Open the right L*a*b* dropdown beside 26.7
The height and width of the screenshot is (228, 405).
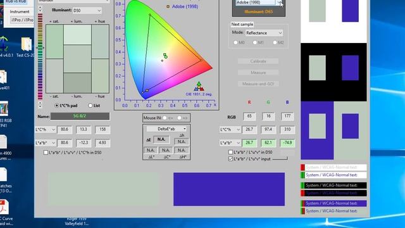pyautogui.click(x=230, y=142)
